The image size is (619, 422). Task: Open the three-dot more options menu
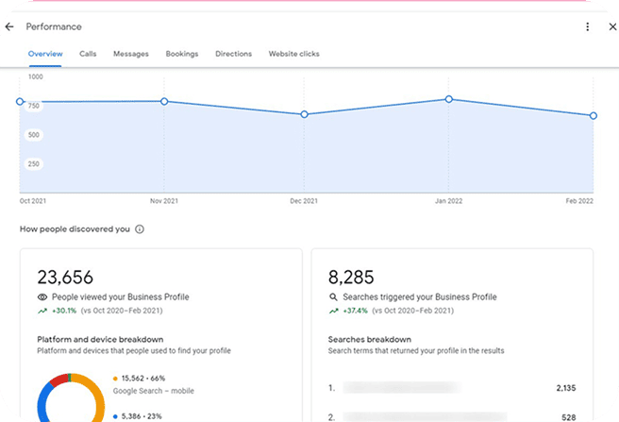(x=588, y=27)
